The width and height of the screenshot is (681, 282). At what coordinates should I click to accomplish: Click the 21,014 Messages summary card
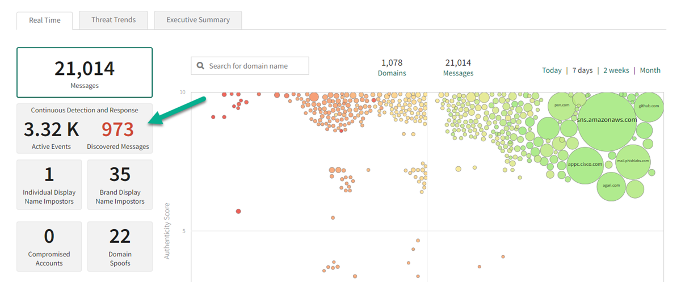point(85,73)
